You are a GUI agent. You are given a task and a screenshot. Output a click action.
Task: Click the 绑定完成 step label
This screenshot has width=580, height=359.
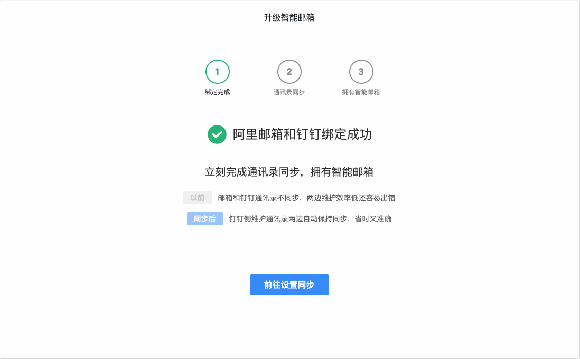[217, 92]
